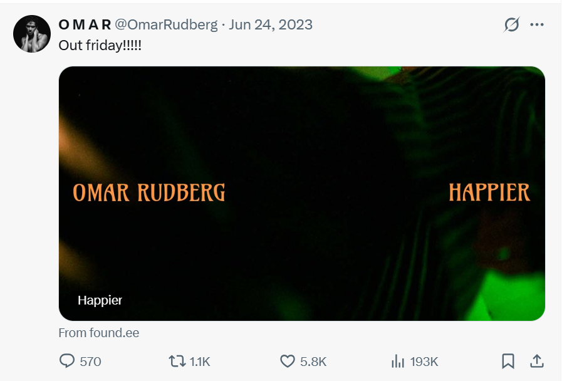Viewport: 562px width, 381px height.
Task: View post analytics bar chart icon
Action: [x=397, y=361]
